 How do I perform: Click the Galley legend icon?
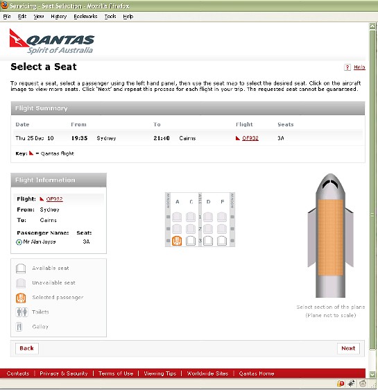(19, 327)
